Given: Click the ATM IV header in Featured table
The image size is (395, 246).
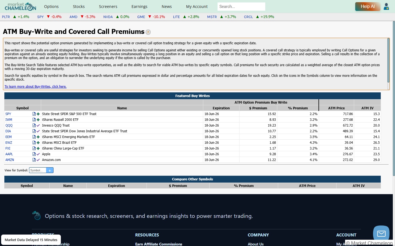Looking at the screenshot, I should point(367,108).
